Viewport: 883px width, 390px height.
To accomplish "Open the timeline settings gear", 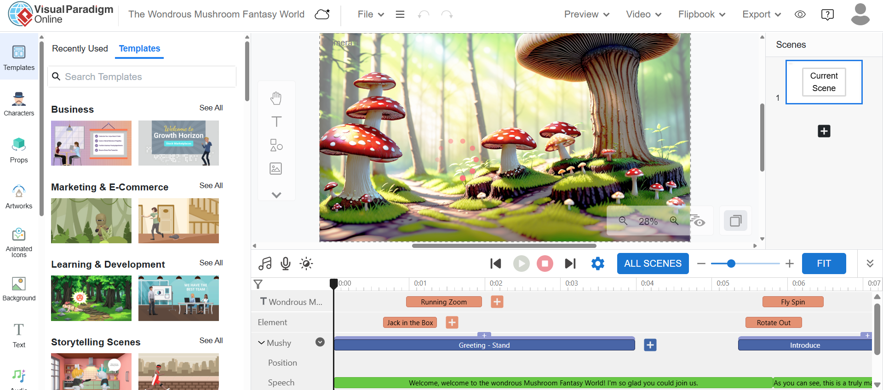I will tap(598, 264).
